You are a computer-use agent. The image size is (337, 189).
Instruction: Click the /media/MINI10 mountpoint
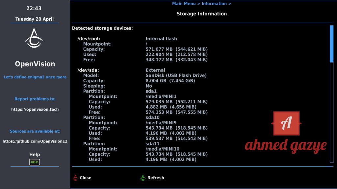163,149
